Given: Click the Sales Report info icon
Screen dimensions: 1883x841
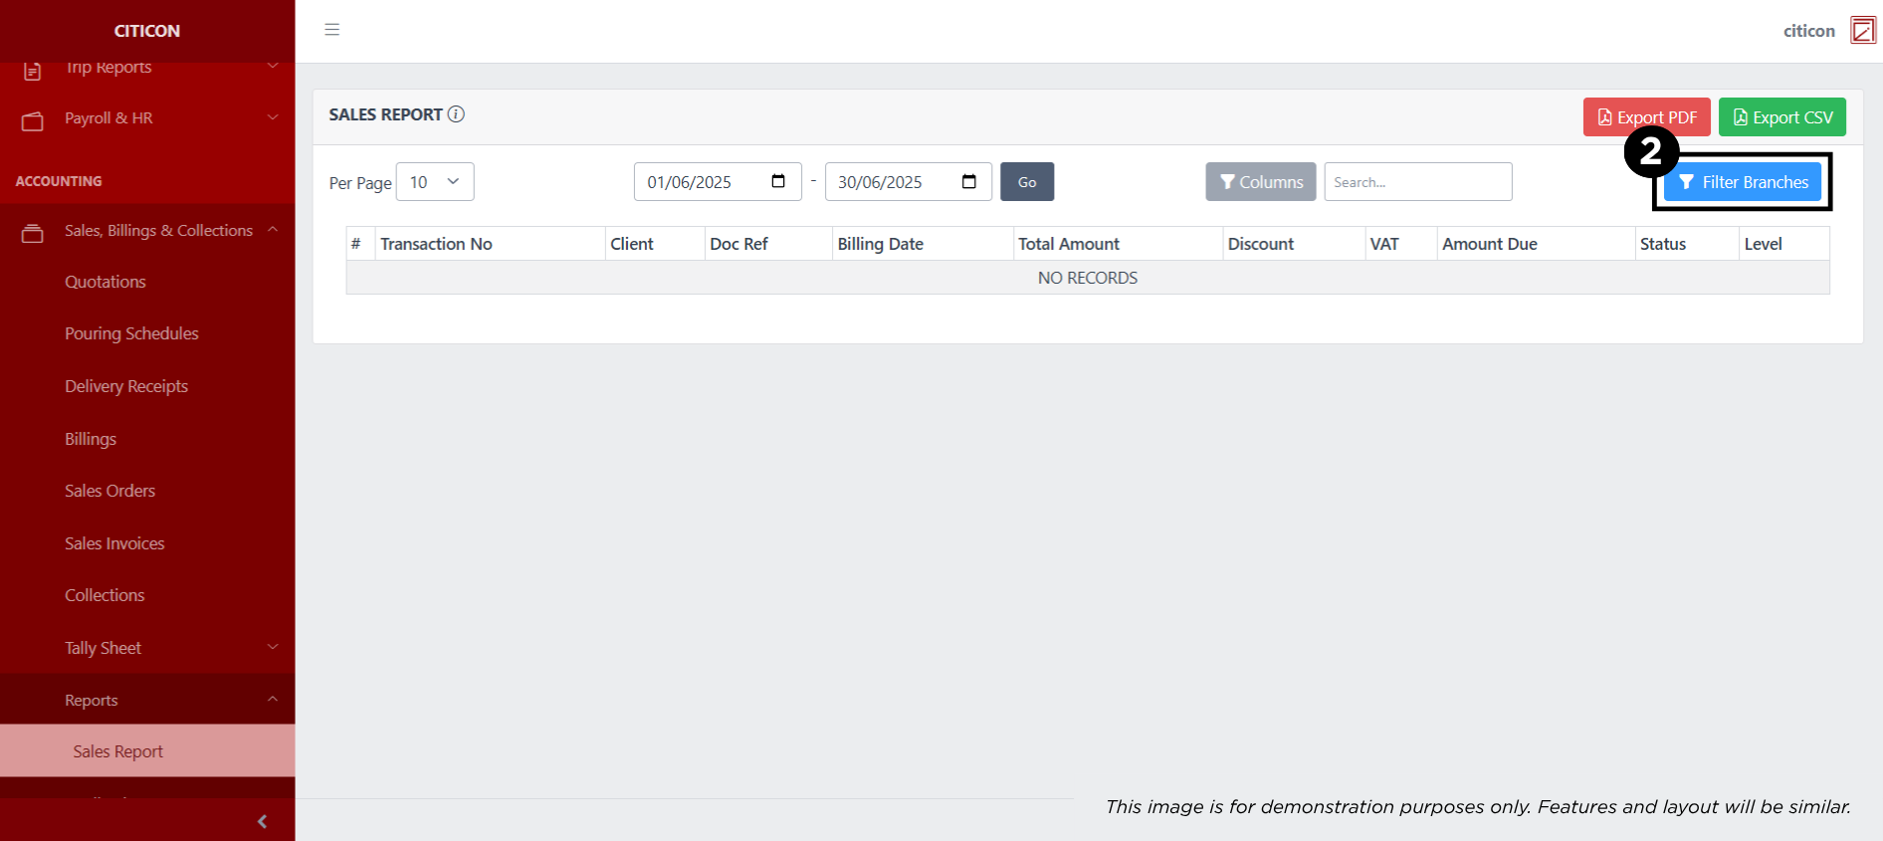Looking at the screenshot, I should pos(456,114).
